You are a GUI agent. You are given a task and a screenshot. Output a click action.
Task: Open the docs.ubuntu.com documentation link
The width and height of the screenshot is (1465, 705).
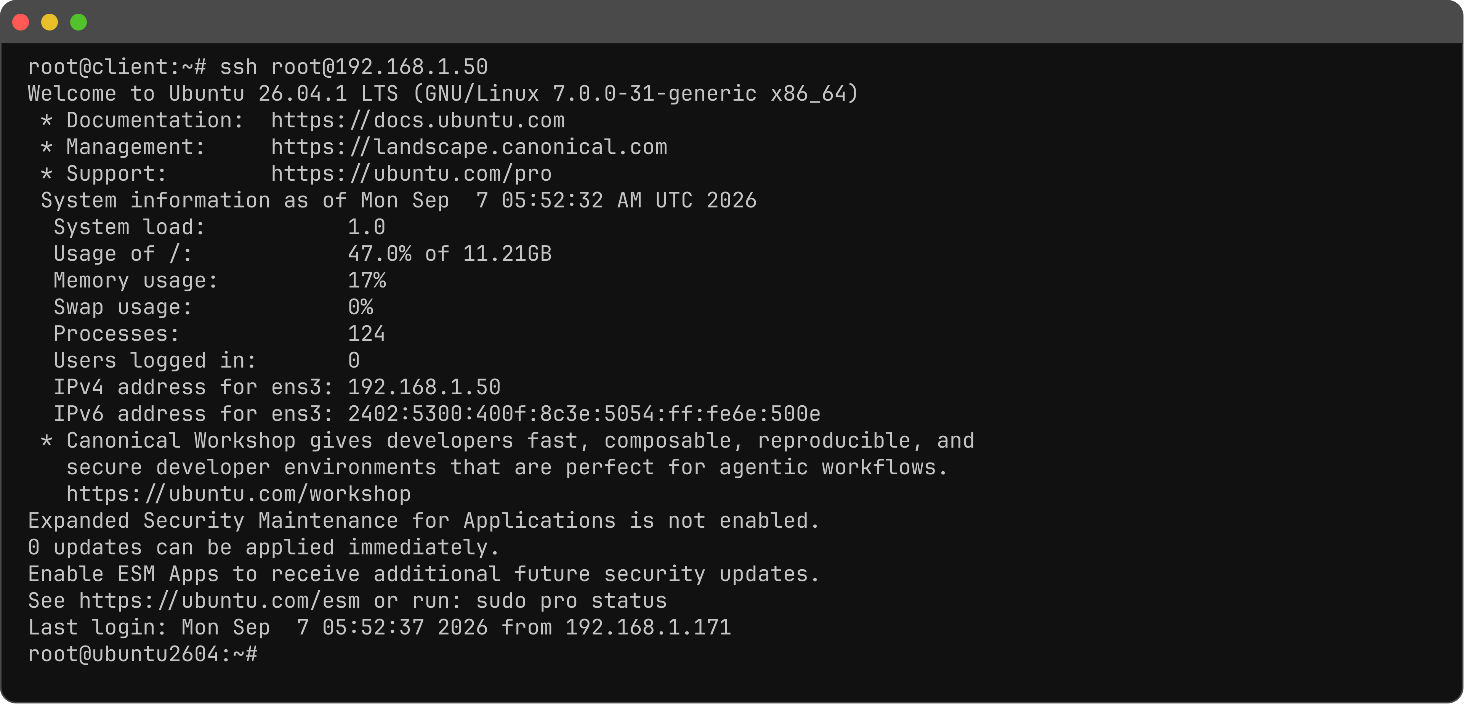[x=417, y=120]
